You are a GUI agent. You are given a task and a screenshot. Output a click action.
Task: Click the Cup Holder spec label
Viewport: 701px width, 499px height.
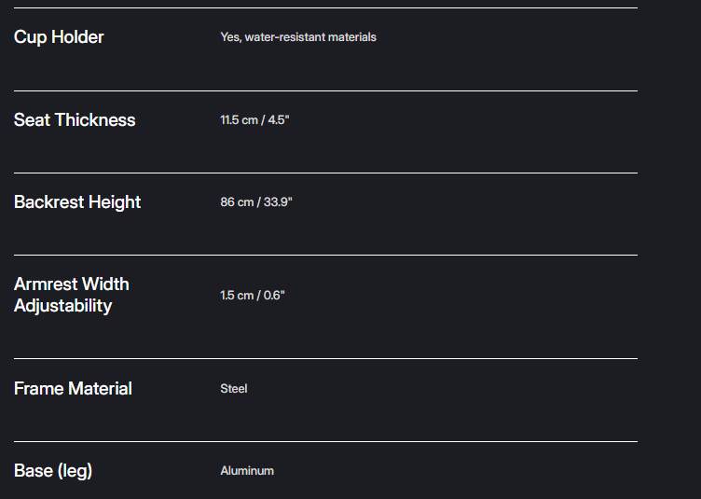59,37
